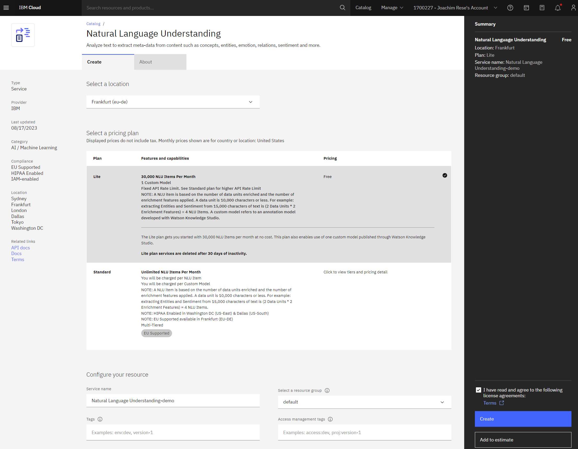The height and width of the screenshot is (449, 578).
Task: Open the API docs link
Action: (20, 247)
